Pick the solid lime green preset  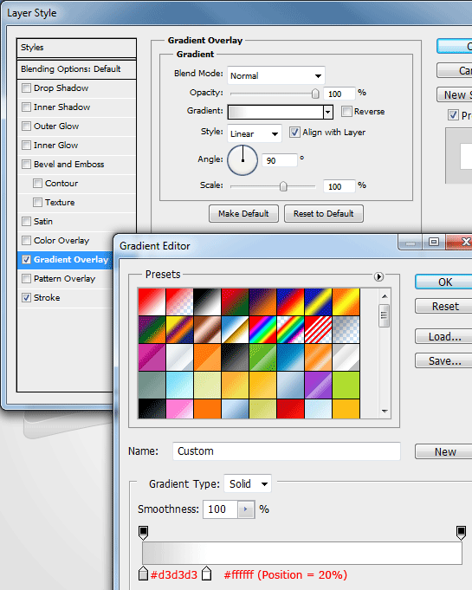346,385
